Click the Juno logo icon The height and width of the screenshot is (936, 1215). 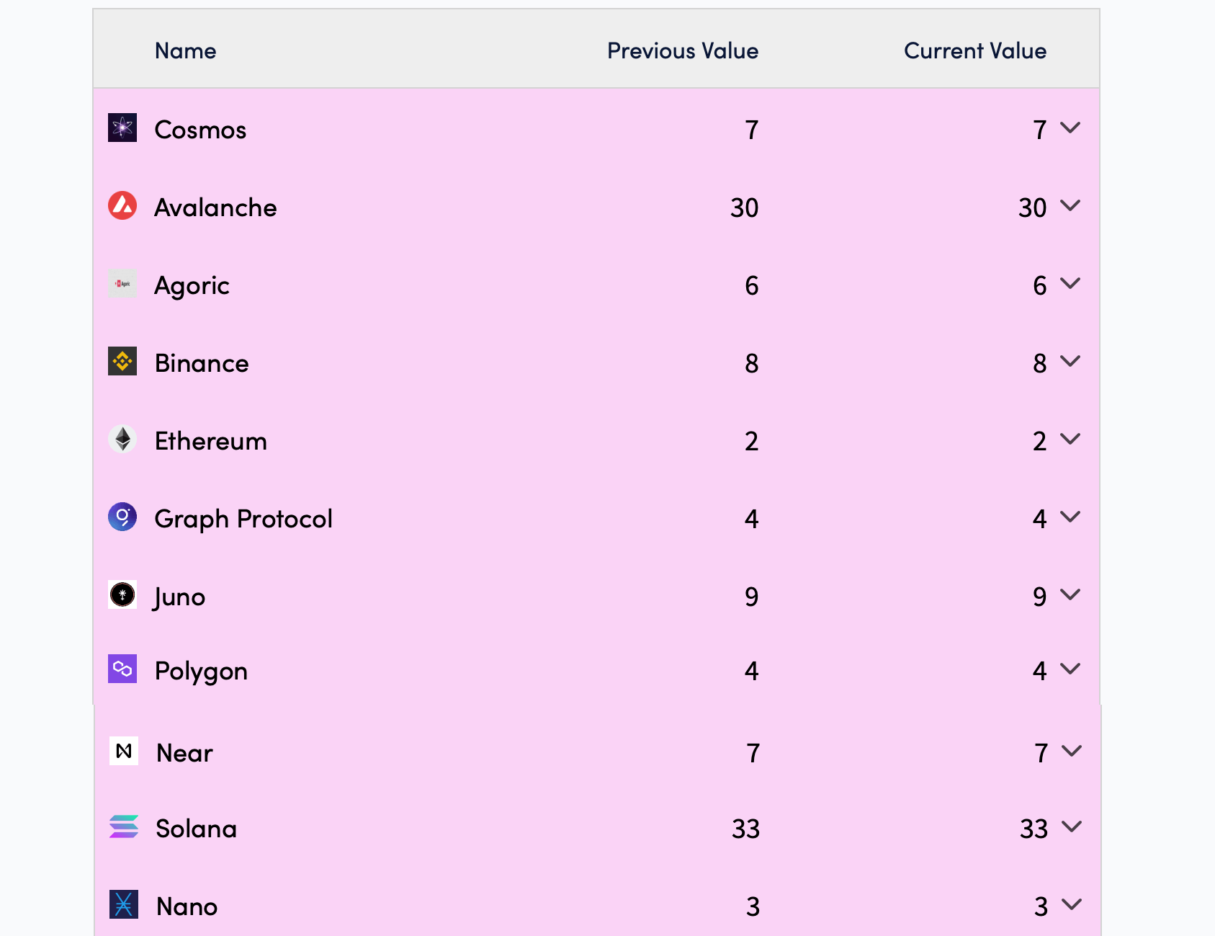coord(122,595)
